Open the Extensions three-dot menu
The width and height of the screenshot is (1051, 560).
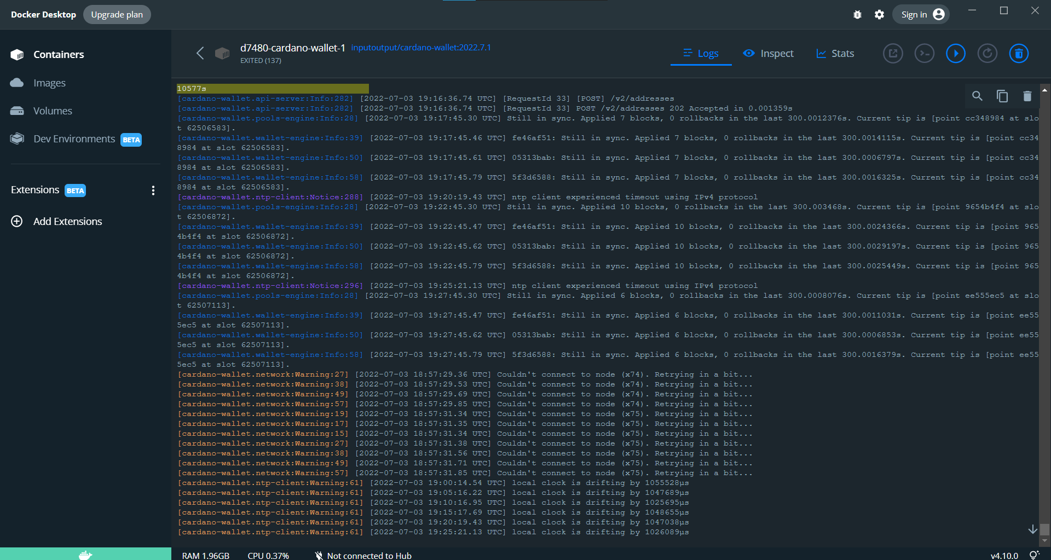click(153, 190)
